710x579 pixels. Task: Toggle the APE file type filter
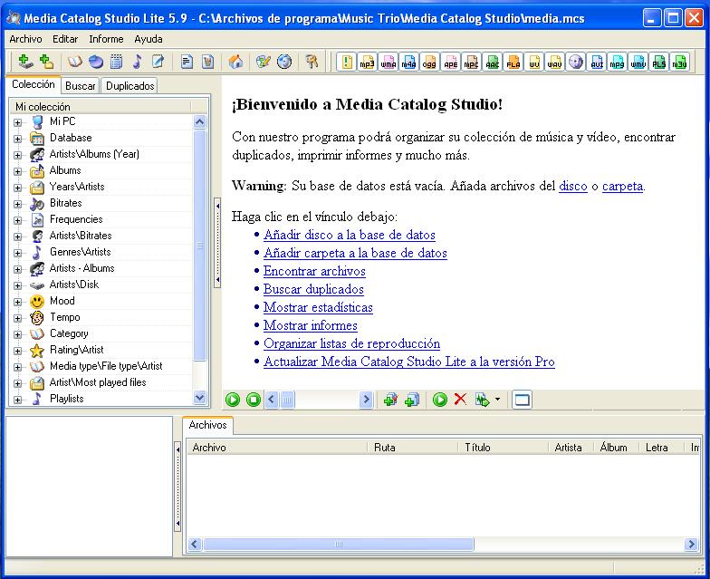(451, 62)
